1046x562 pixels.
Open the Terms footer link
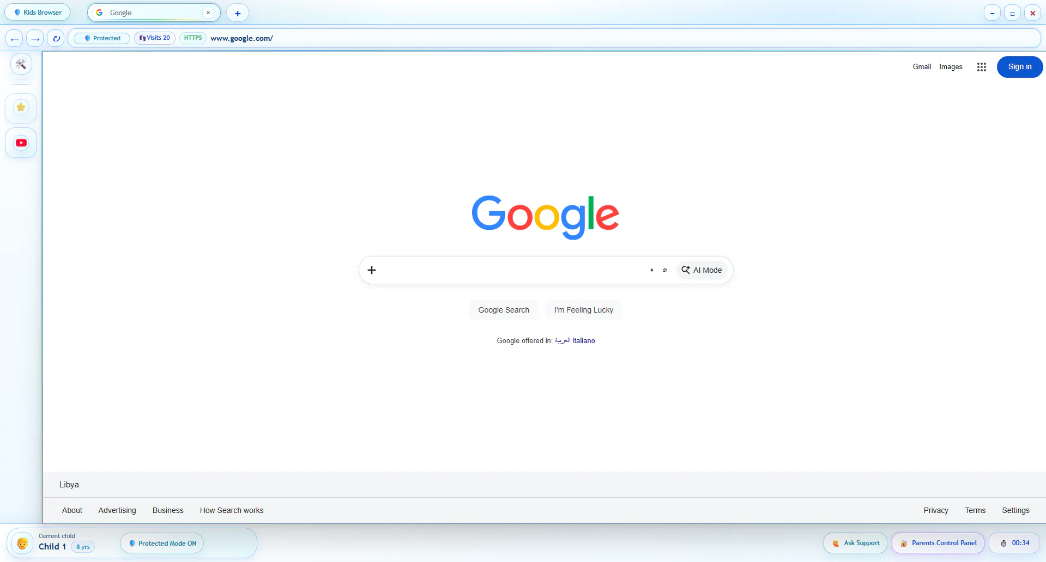[x=975, y=510]
